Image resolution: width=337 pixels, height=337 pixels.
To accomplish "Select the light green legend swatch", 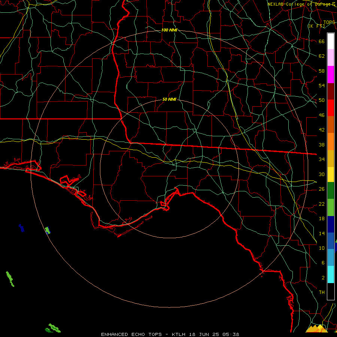I will [331, 207].
